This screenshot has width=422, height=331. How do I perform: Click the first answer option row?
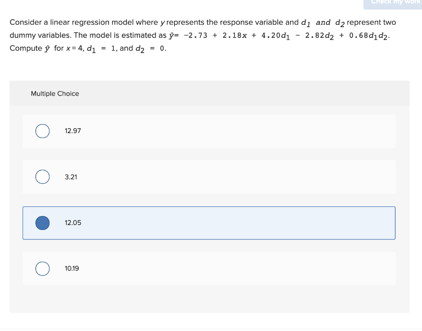209,131
